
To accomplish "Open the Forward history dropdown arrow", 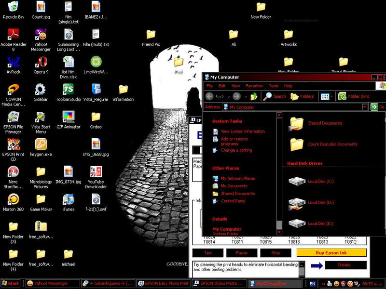I will 245,97.
